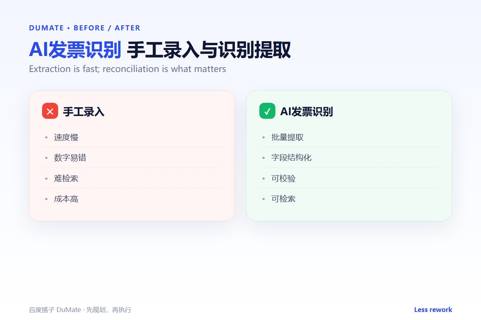
Task: Click the 手工录入与识别提取 title text
Action: 209,50
